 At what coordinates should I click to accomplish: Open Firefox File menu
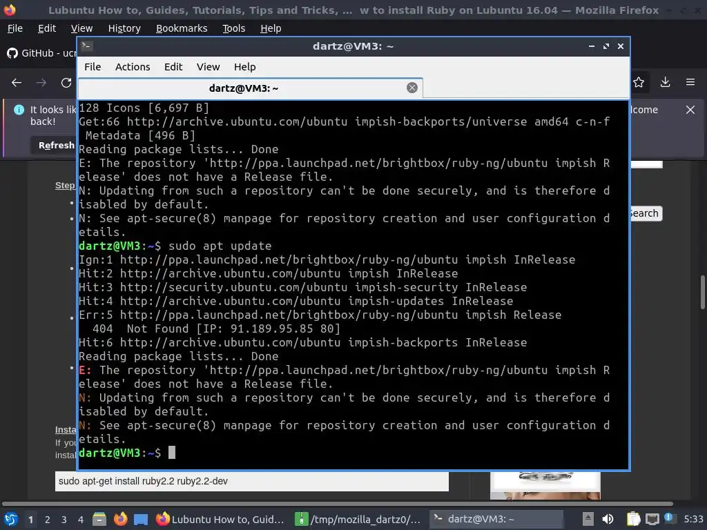pos(15,28)
